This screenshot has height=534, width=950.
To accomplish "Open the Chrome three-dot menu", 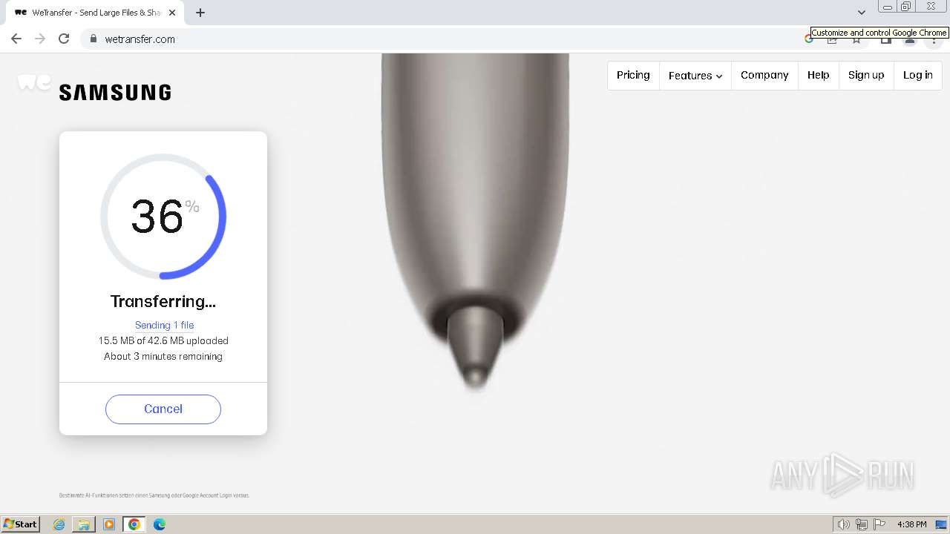I will click(934, 39).
